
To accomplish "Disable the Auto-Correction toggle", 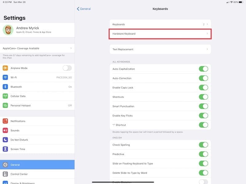I will pos(204,78).
